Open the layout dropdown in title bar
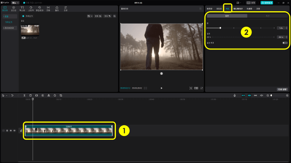This screenshot has height=163, width=291. (x=239, y=3)
